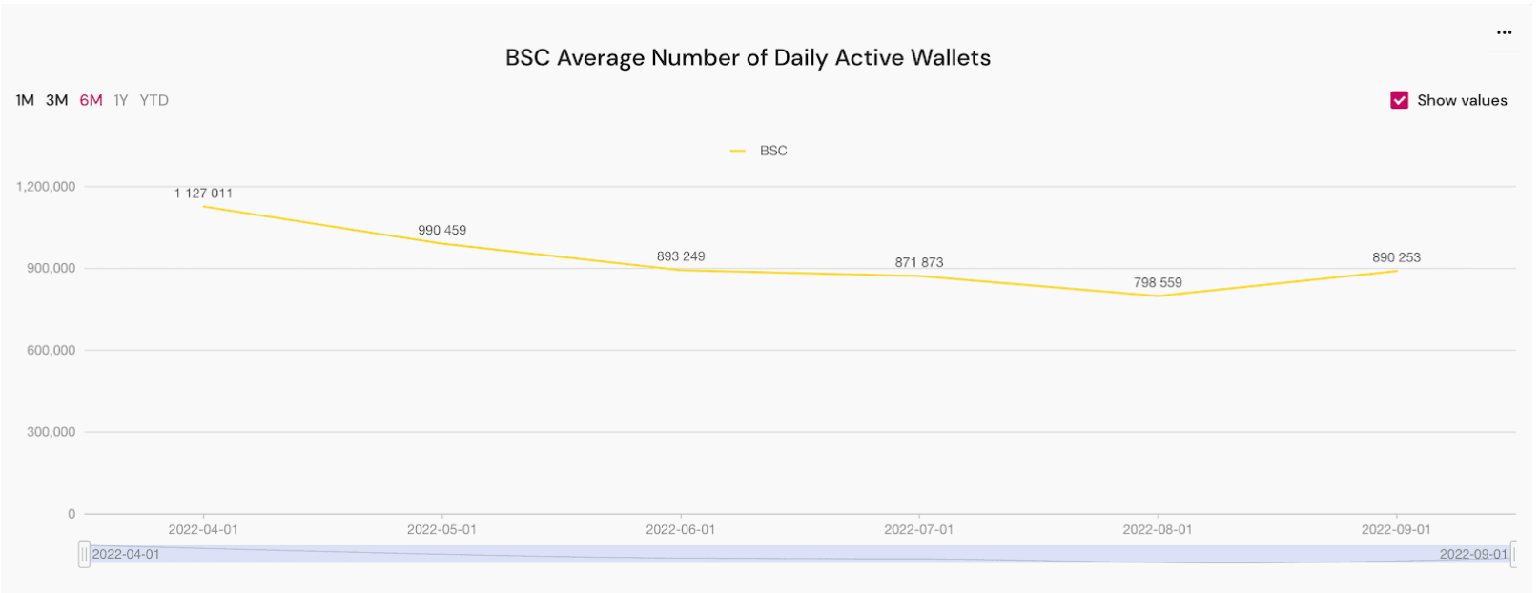Select the 1M time range
1539x593 pixels.
pos(25,100)
